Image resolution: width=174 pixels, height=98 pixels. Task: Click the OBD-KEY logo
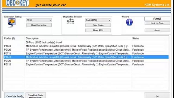click(17, 3)
